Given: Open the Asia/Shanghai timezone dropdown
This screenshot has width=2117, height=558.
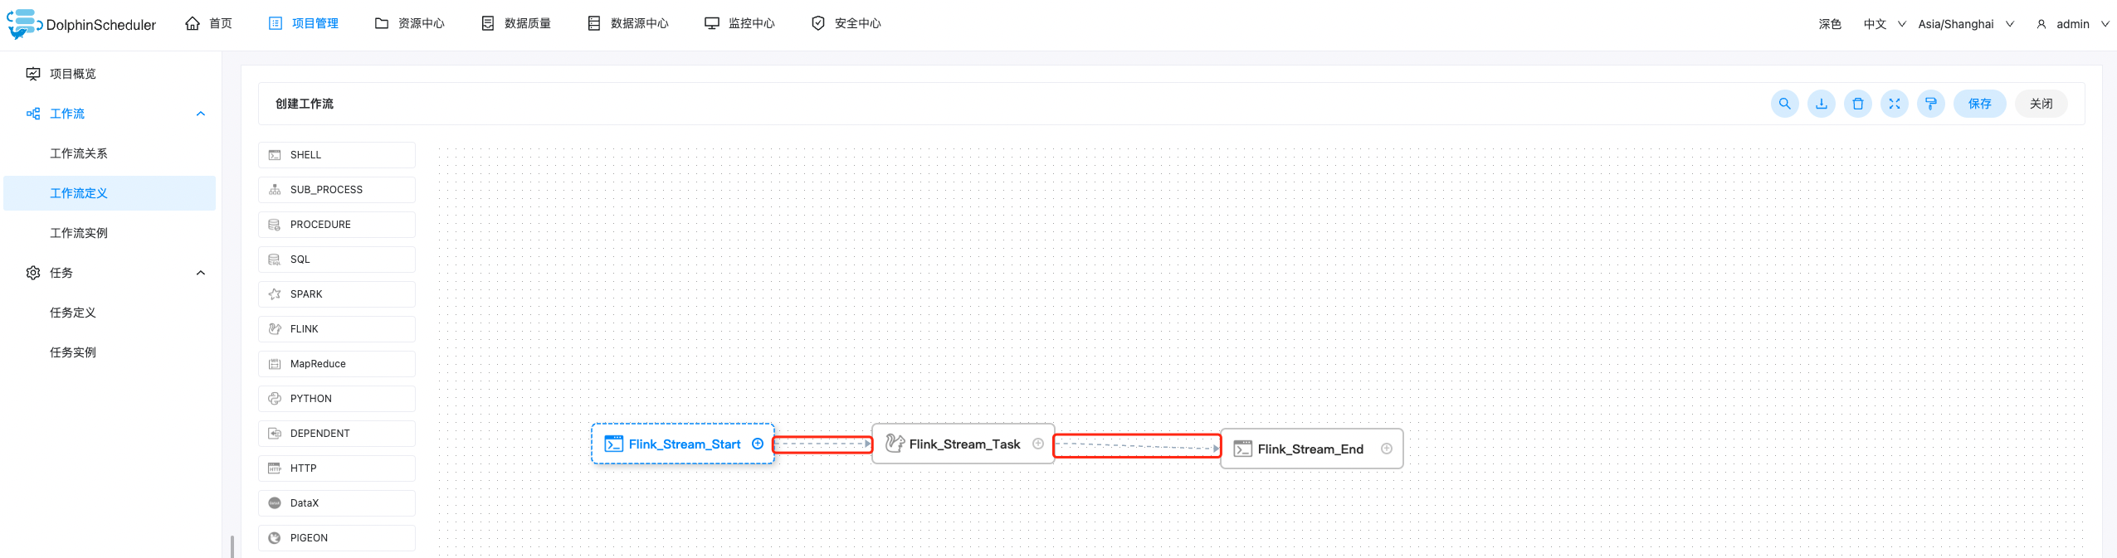Looking at the screenshot, I should pos(1966,24).
